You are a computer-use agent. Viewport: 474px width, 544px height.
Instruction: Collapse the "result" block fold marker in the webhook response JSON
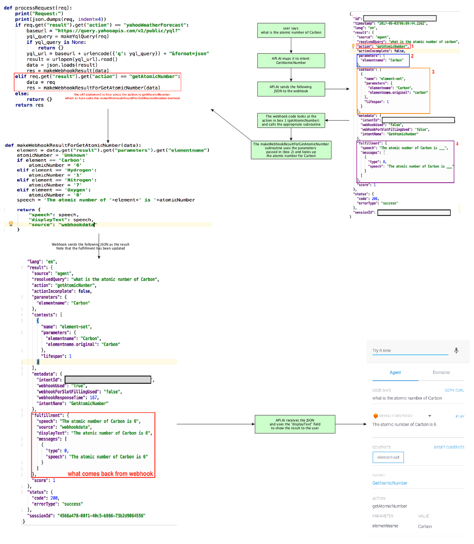tap(22, 267)
